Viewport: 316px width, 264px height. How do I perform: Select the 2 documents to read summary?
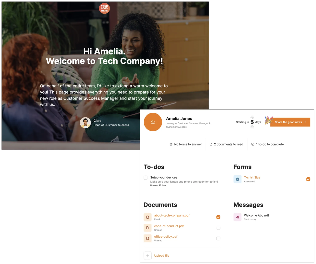[226, 144]
